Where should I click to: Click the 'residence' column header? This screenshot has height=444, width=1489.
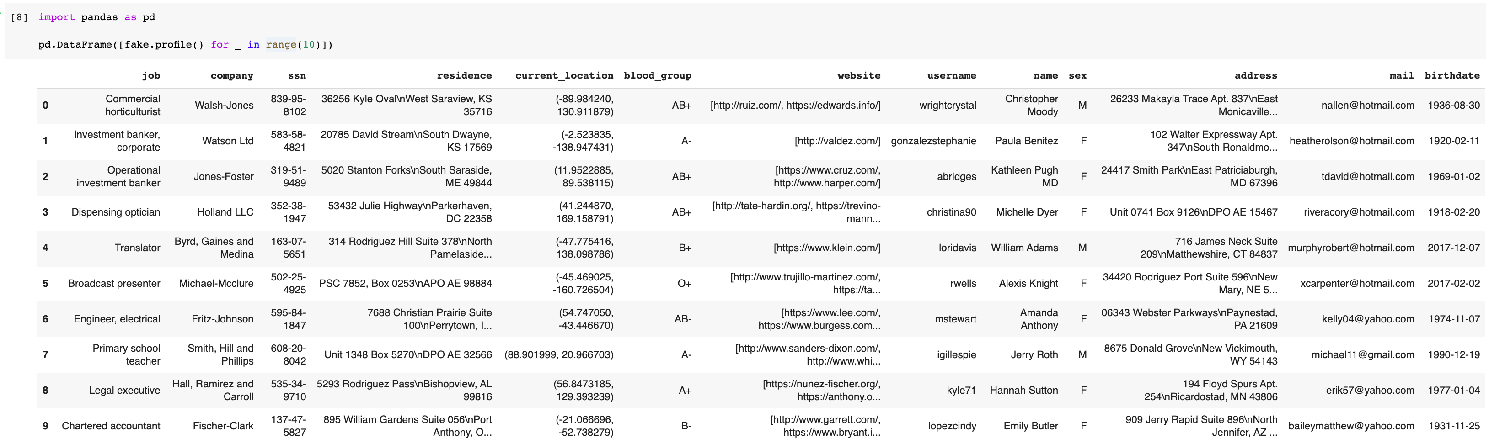point(464,76)
